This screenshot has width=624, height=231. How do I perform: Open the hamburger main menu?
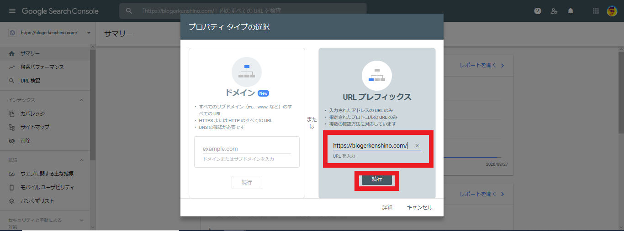point(12,11)
